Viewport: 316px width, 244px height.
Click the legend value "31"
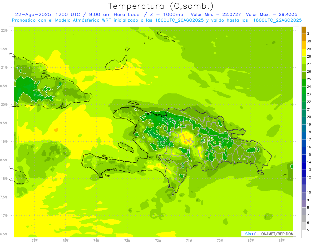coord(309,34)
